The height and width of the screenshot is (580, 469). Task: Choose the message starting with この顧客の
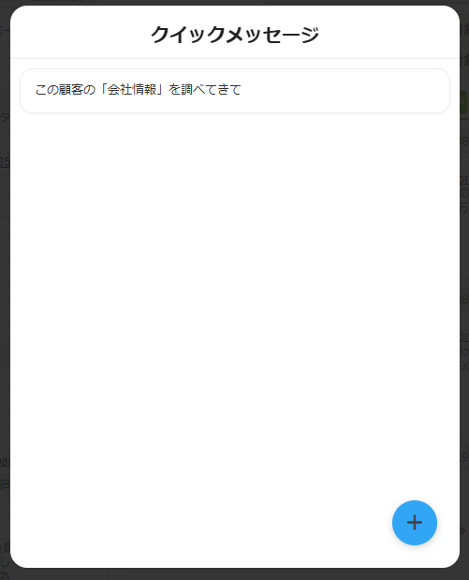coord(235,91)
